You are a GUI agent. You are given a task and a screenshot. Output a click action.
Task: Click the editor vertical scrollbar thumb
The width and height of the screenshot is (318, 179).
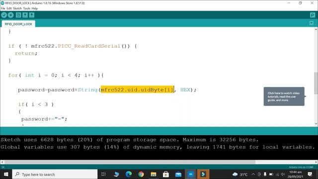click(316, 83)
